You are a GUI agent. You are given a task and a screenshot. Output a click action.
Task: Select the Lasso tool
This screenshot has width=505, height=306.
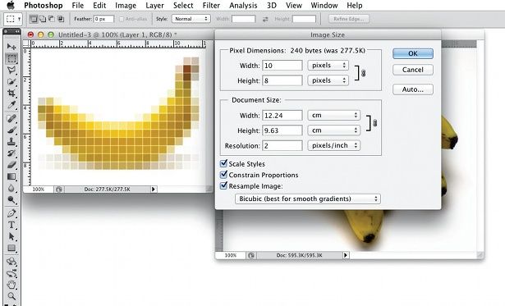point(11,71)
